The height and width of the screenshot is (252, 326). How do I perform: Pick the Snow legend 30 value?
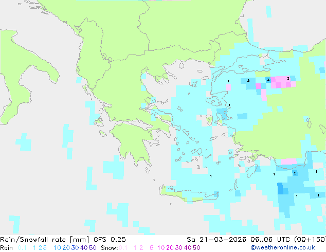(x=179, y=248)
